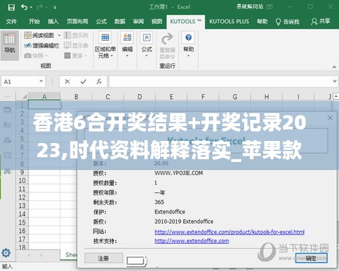This screenshot has width=339, height=271.
Task: Click into the A1 name box
Action: click(20, 81)
